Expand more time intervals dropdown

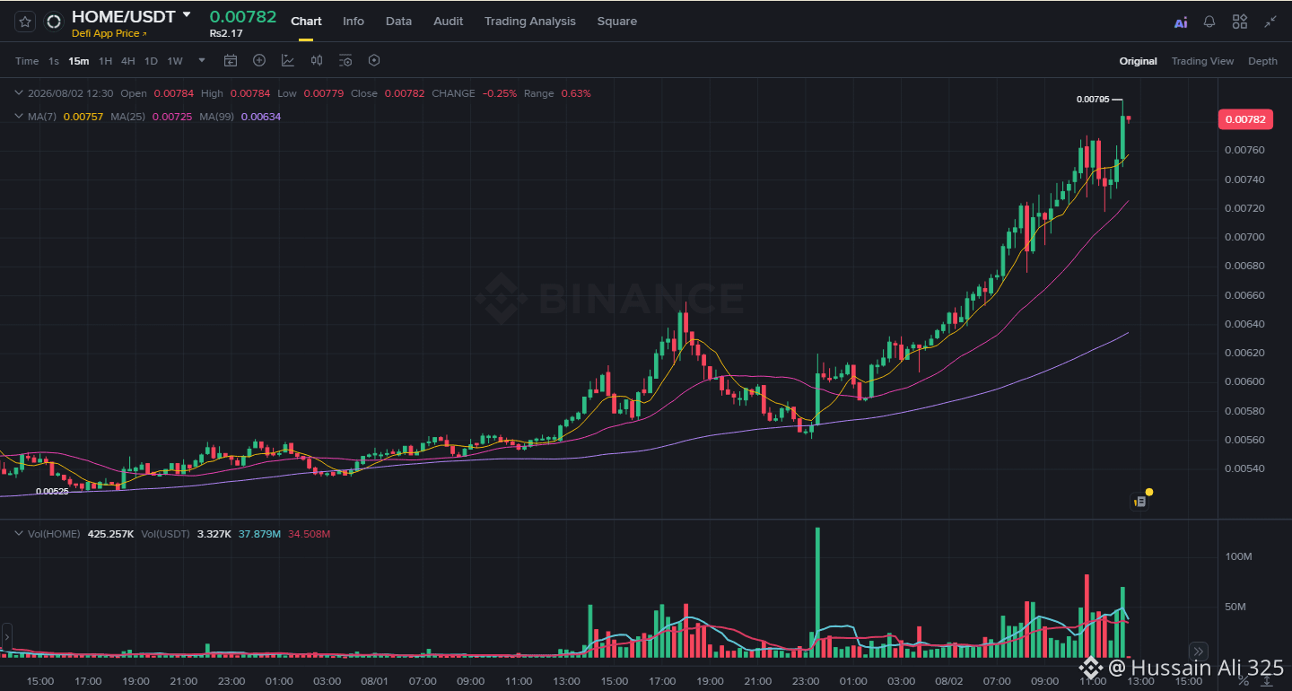tap(202, 61)
